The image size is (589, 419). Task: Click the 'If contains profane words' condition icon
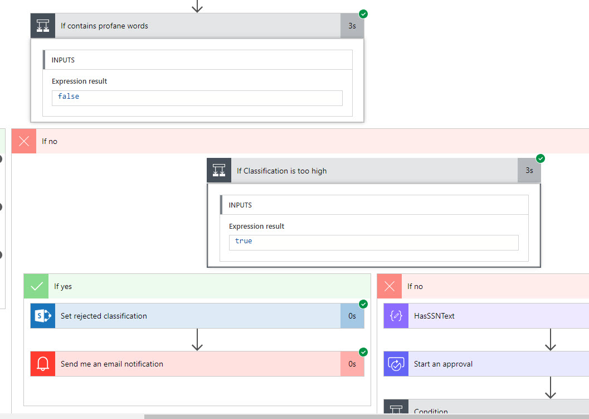[x=43, y=26]
